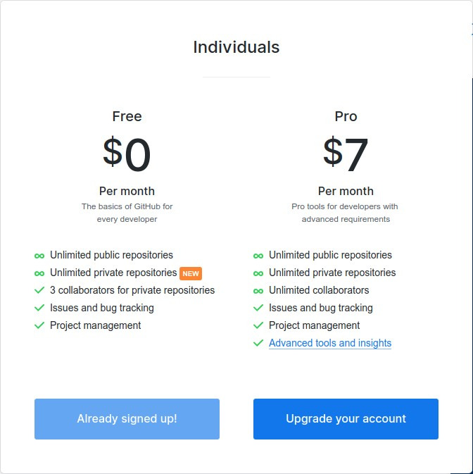Image resolution: width=473 pixels, height=474 pixels.
Task: Open Advanced tools and insights link
Action: click(x=330, y=343)
